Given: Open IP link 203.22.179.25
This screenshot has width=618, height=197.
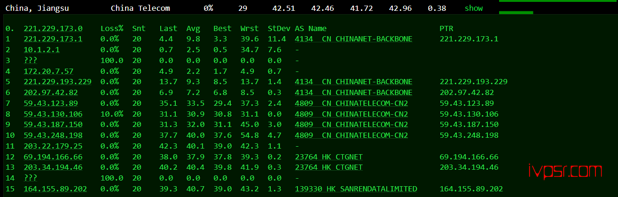Looking at the screenshot, I should click(x=53, y=146).
